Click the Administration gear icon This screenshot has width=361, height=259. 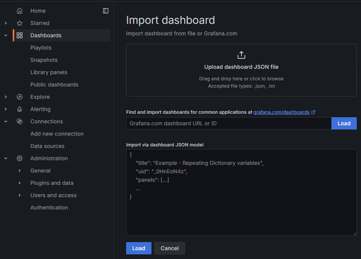[x=20, y=158]
